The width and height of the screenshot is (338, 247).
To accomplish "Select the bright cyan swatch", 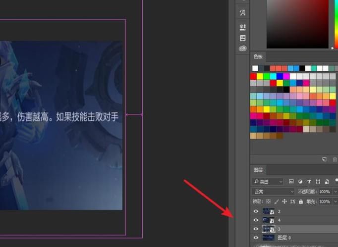I will point(273,76).
